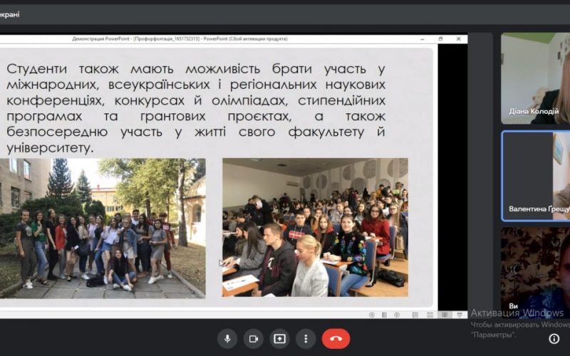Open meeting details via the info icon
This screenshot has width=570, height=356.
pos(554,339)
